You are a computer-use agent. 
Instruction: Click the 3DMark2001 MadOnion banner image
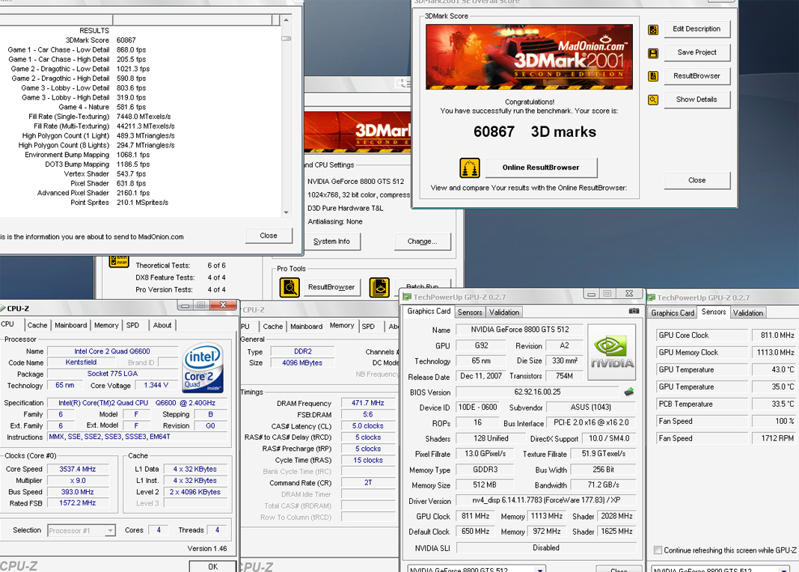coord(529,57)
